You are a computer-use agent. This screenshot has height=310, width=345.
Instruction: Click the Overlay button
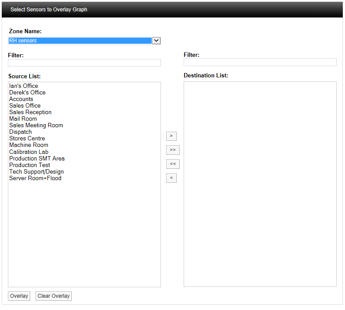[x=19, y=296]
